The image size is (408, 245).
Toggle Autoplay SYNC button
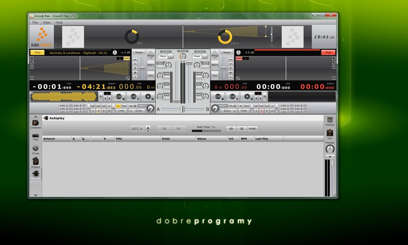click(x=252, y=129)
